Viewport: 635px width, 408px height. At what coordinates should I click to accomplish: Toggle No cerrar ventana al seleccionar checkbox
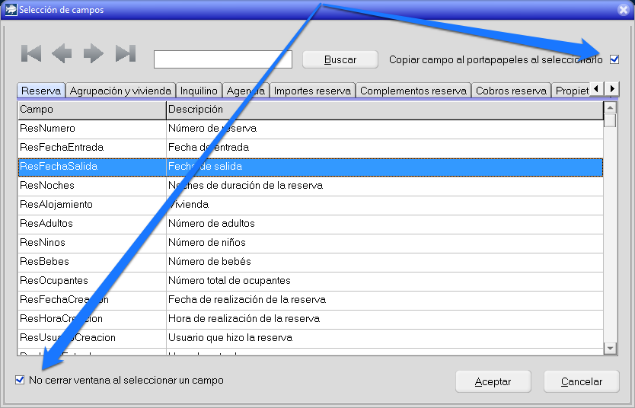point(20,380)
